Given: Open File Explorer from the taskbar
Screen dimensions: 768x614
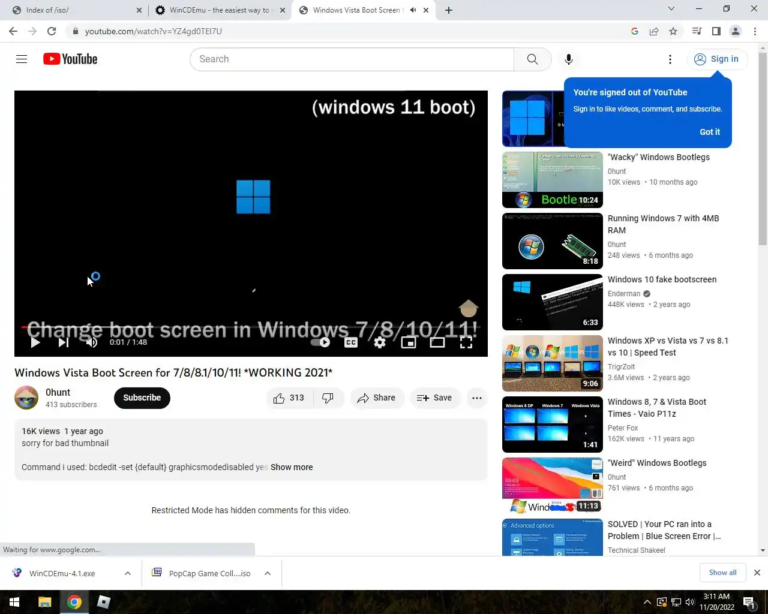Looking at the screenshot, I should [45, 602].
